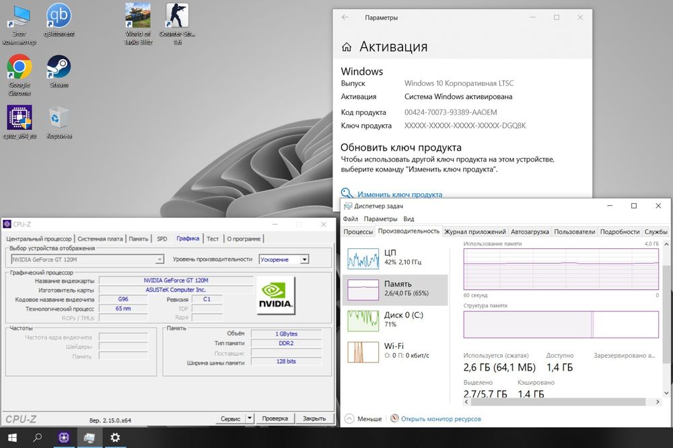673x448 pixels.
Task: Click the Сервис button in CPU-Z
Action: pyautogui.click(x=230, y=418)
